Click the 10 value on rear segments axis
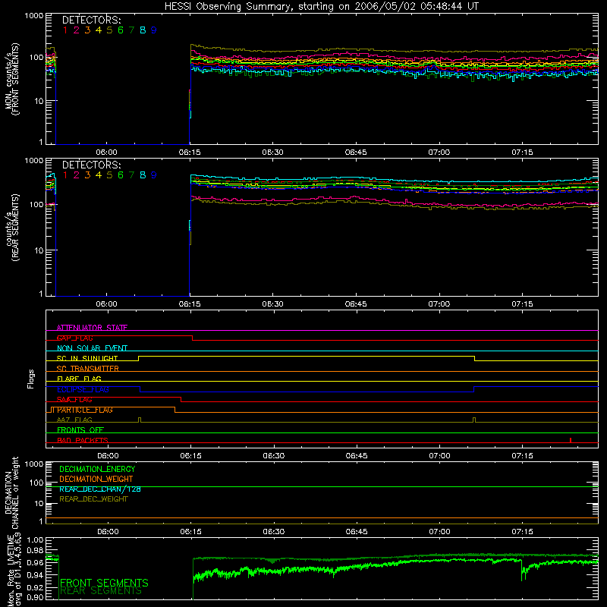 (39, 250)
